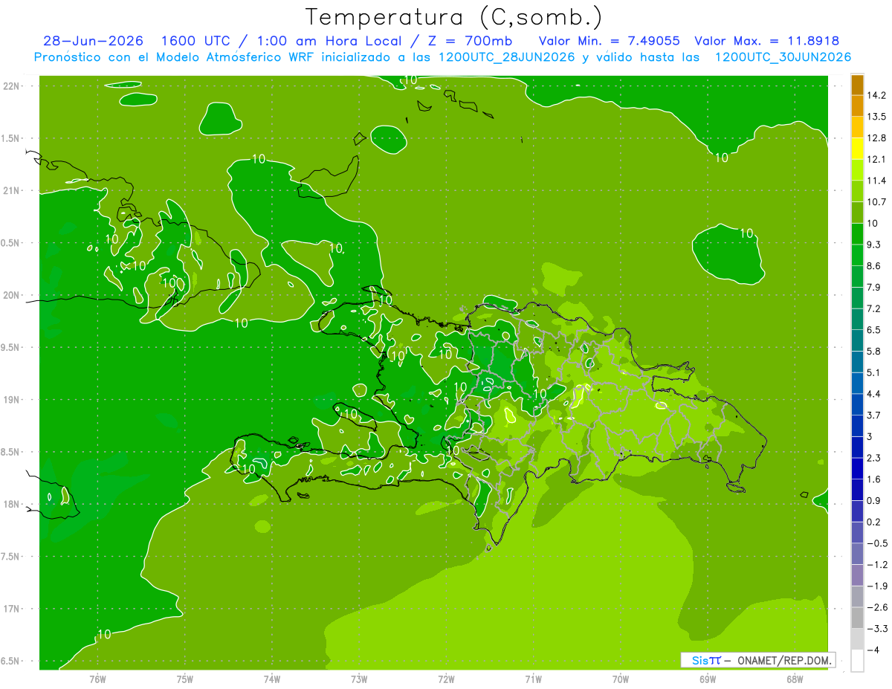Click the "10.7" legend value
The width and height of the screenshot is (892, 689).
[x=876, y=202]
